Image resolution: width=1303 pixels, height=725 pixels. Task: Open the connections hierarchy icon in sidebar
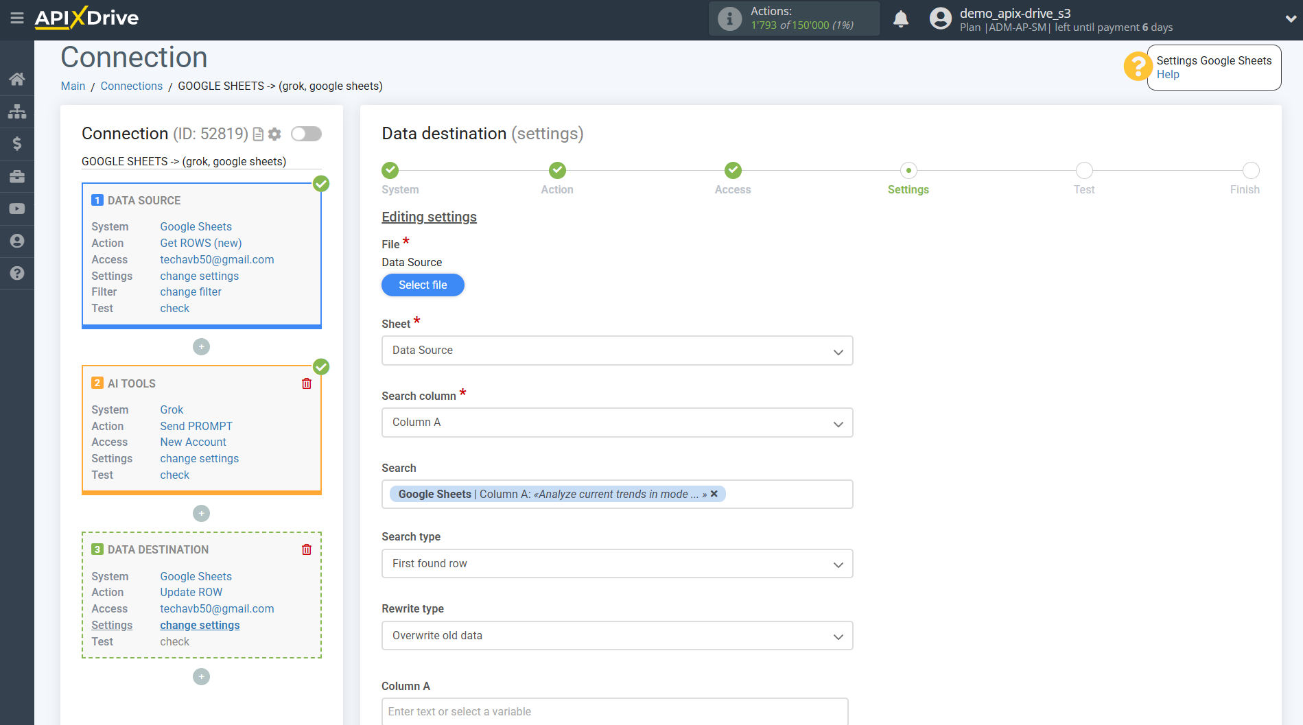[17, 111]
